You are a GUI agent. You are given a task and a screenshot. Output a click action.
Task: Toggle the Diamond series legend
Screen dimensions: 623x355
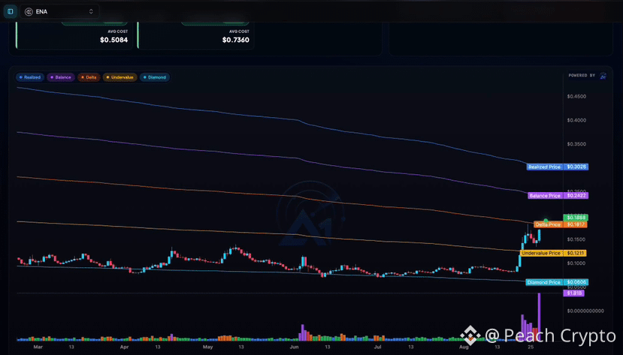click(155, 77)
